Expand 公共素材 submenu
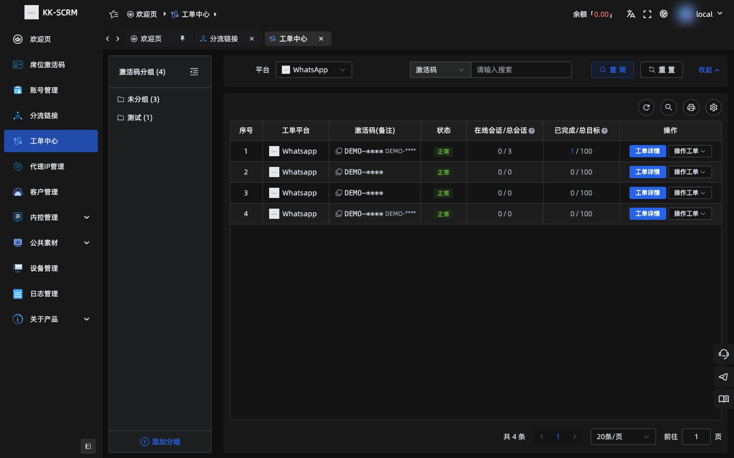 click(51, 243)
